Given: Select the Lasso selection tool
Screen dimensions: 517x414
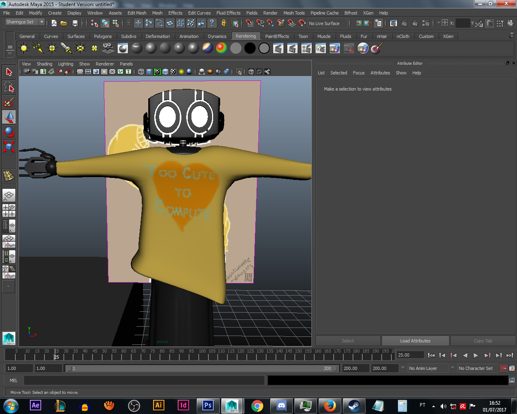Looking at the screenshot, I should tap(9, 87).
